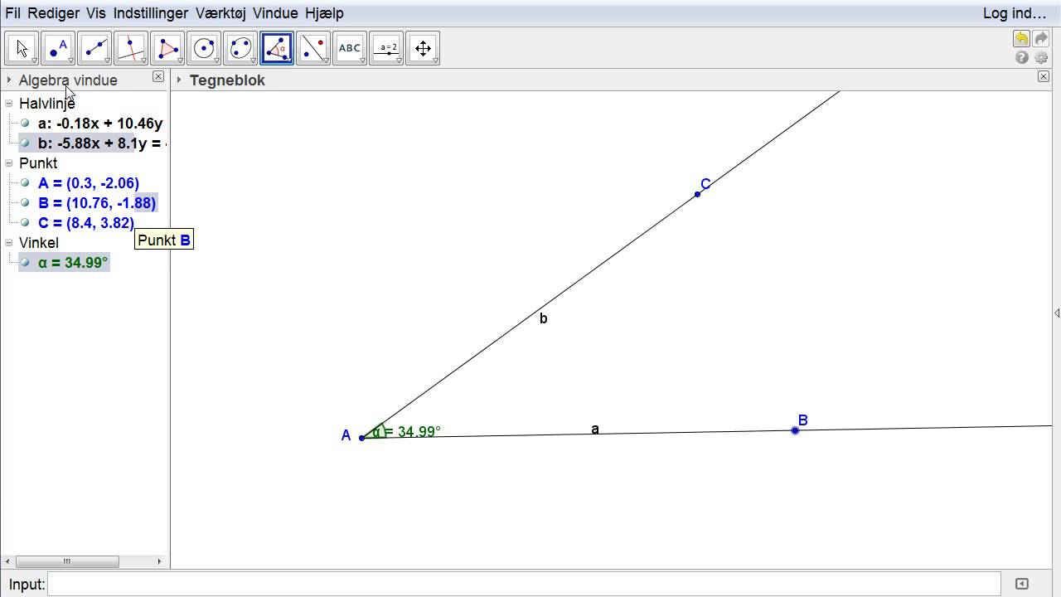Click point A on the drawing pad

coord(361,437)
